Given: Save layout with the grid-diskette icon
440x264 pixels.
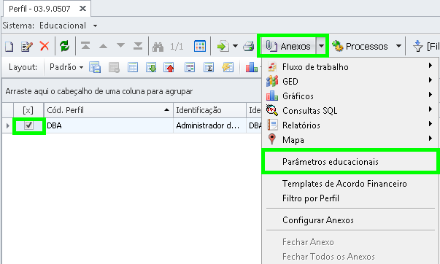Looking at the screenshot, I should (95, 67).
